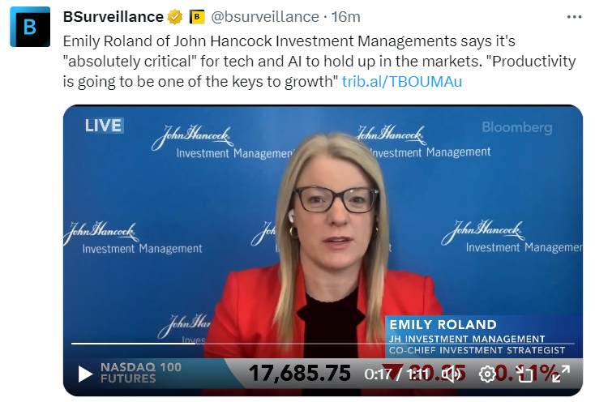Play the Emily Roland video
This screenshot has height=402, width=595.
[85, 374]
